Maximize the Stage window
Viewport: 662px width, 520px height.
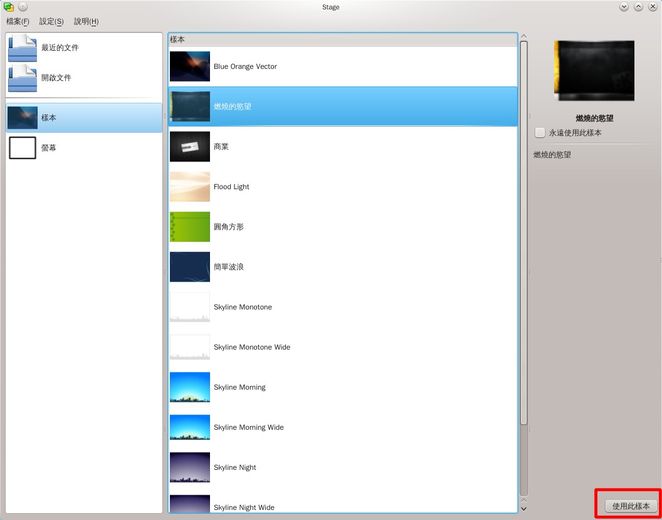click(x=638, y=7)
